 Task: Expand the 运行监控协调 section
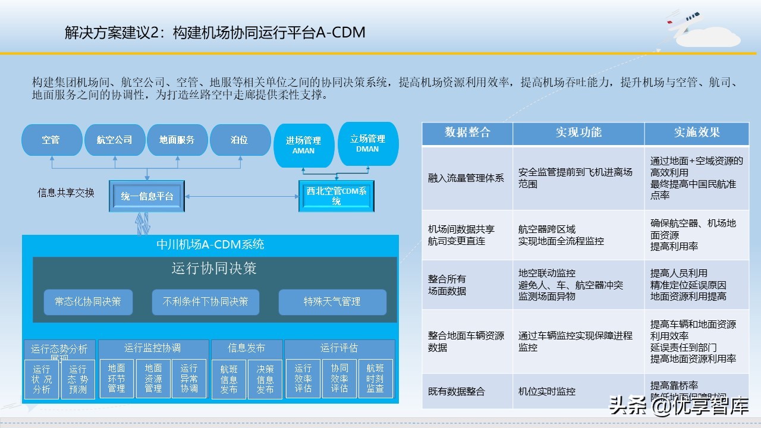(153, 348)
